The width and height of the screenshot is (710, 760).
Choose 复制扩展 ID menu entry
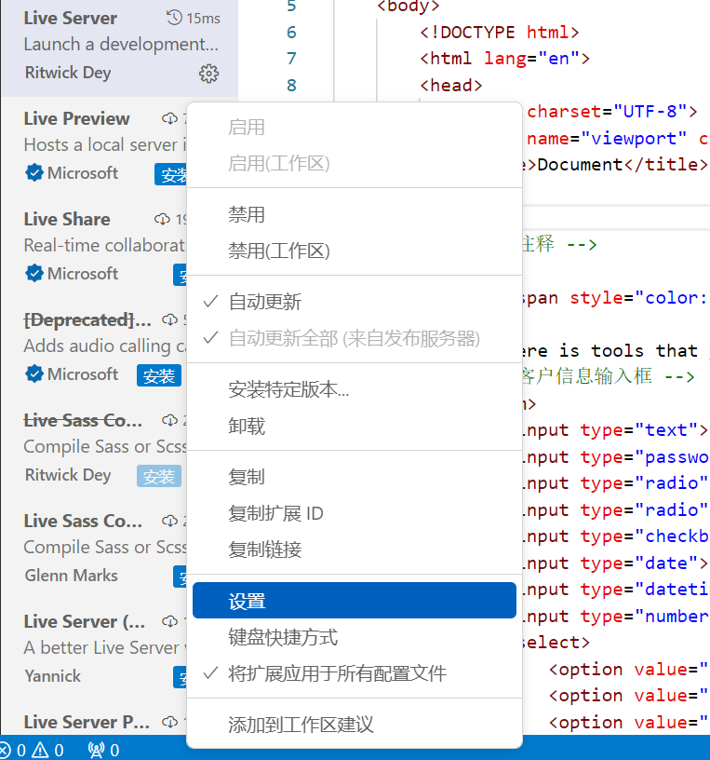[x=354, y=513]
